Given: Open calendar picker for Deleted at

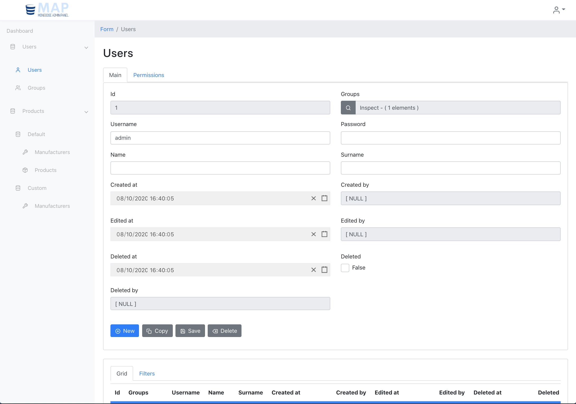Looking at the screenshot, I should tap(324, 270).
